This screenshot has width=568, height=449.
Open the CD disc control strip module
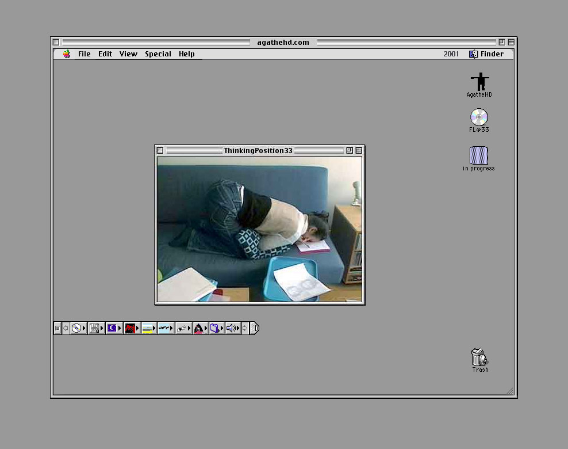pyautogui.click(x=79, y=328)
